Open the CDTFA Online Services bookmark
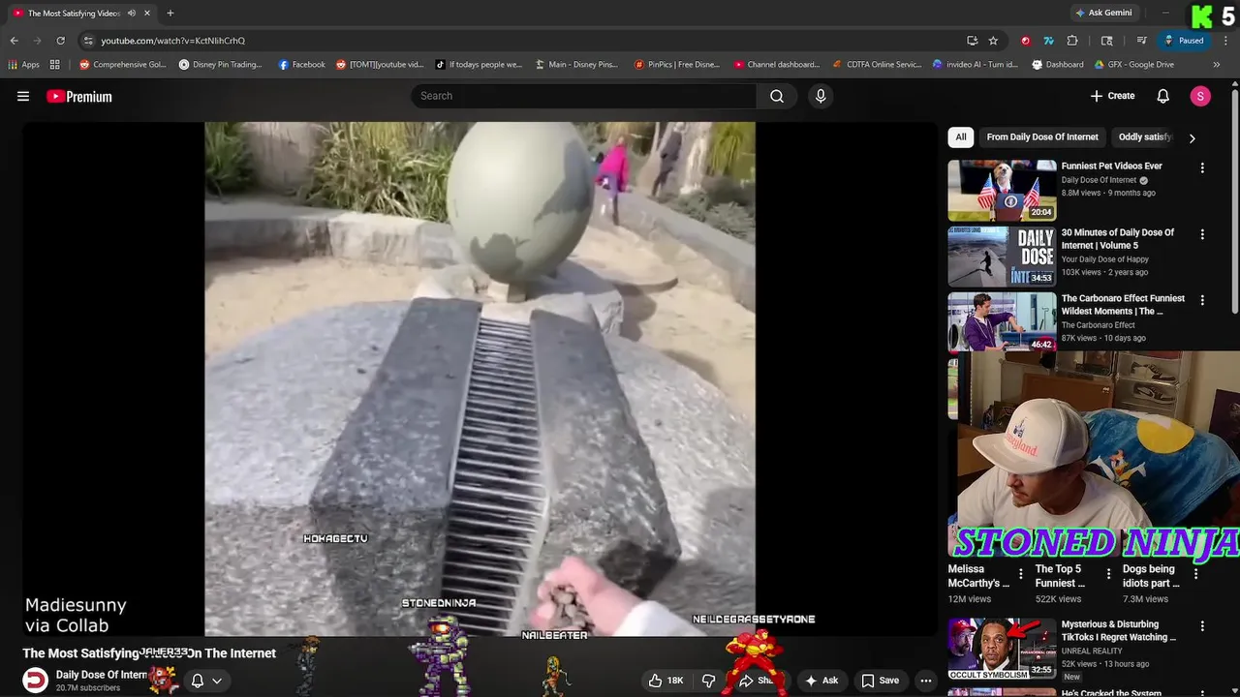 click(877, 65)
